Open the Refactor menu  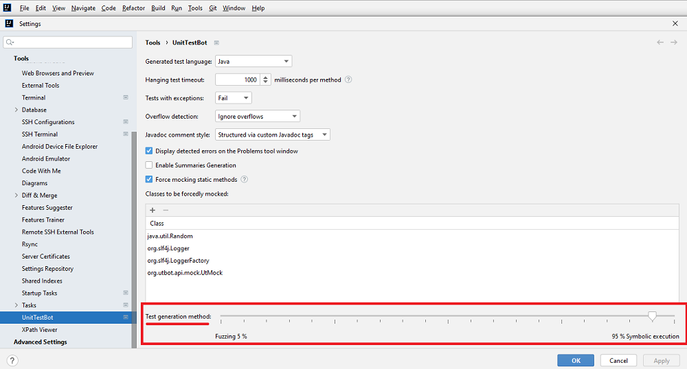[133, 8]
